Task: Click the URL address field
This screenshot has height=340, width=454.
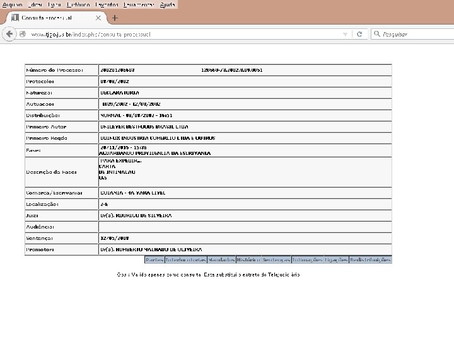Action: pos(185,35)
